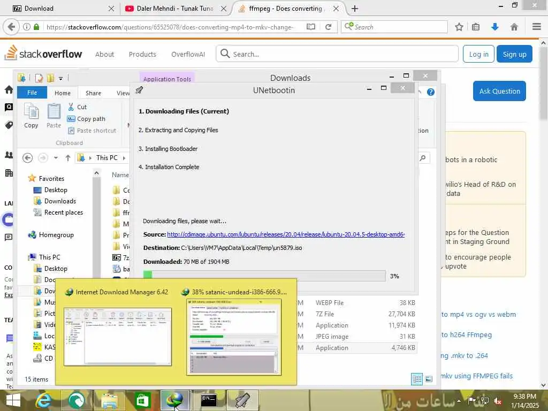Click Cut in the Clipboard group
This screenshot has height=411, width=548.
[77, 107]
